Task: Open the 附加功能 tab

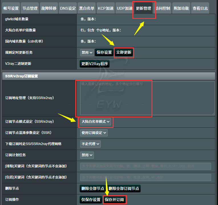Action: 181,8
